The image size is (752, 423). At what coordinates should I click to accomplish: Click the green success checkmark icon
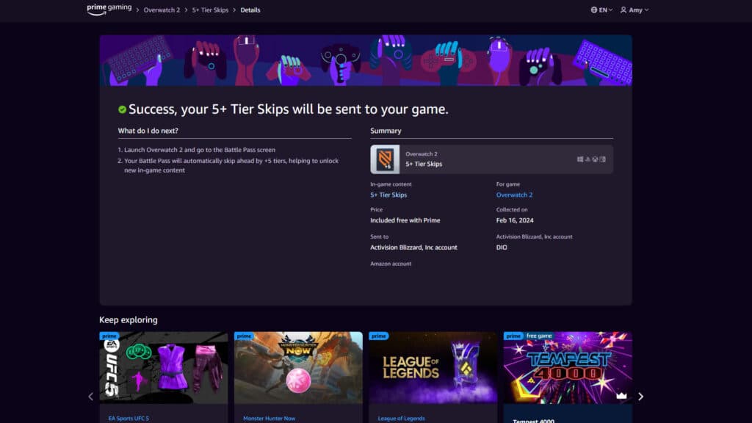click(123, 108)
